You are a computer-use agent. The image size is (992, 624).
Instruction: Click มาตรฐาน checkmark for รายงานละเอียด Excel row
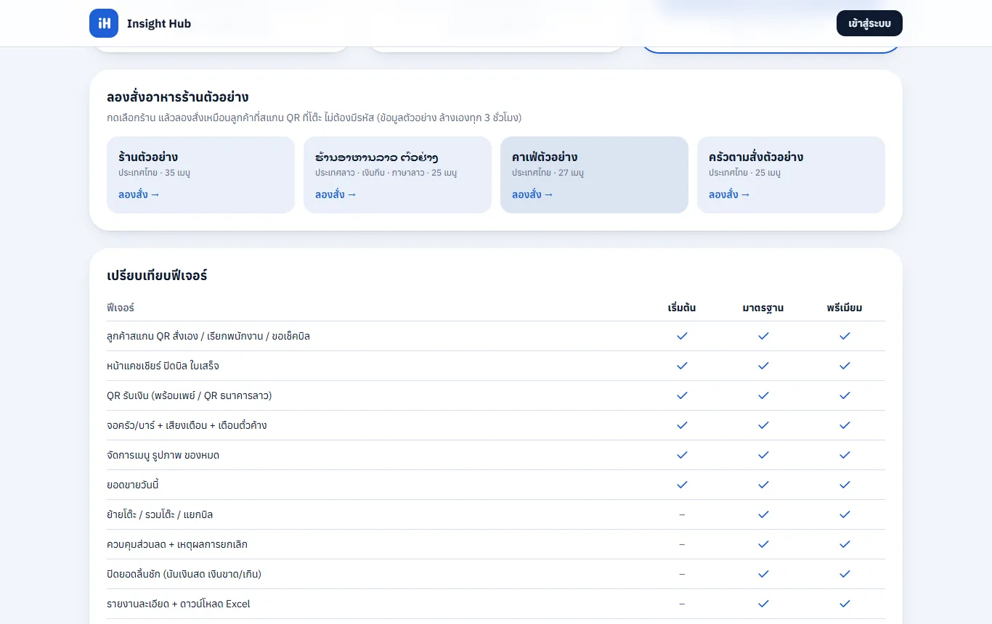763,604
